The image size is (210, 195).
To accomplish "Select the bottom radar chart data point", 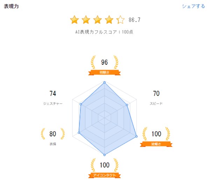I will point(104,154).
